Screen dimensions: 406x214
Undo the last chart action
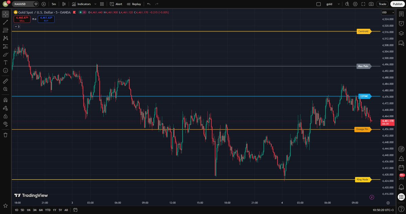tap(149, 4)
